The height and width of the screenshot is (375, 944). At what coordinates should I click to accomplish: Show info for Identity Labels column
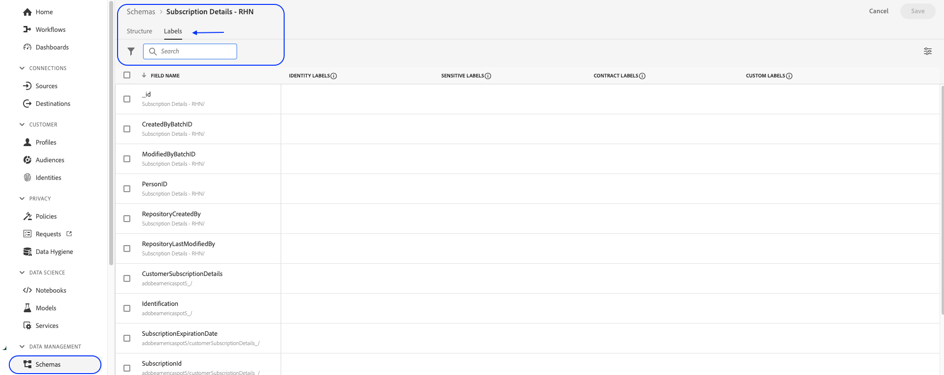click(334, 76)
